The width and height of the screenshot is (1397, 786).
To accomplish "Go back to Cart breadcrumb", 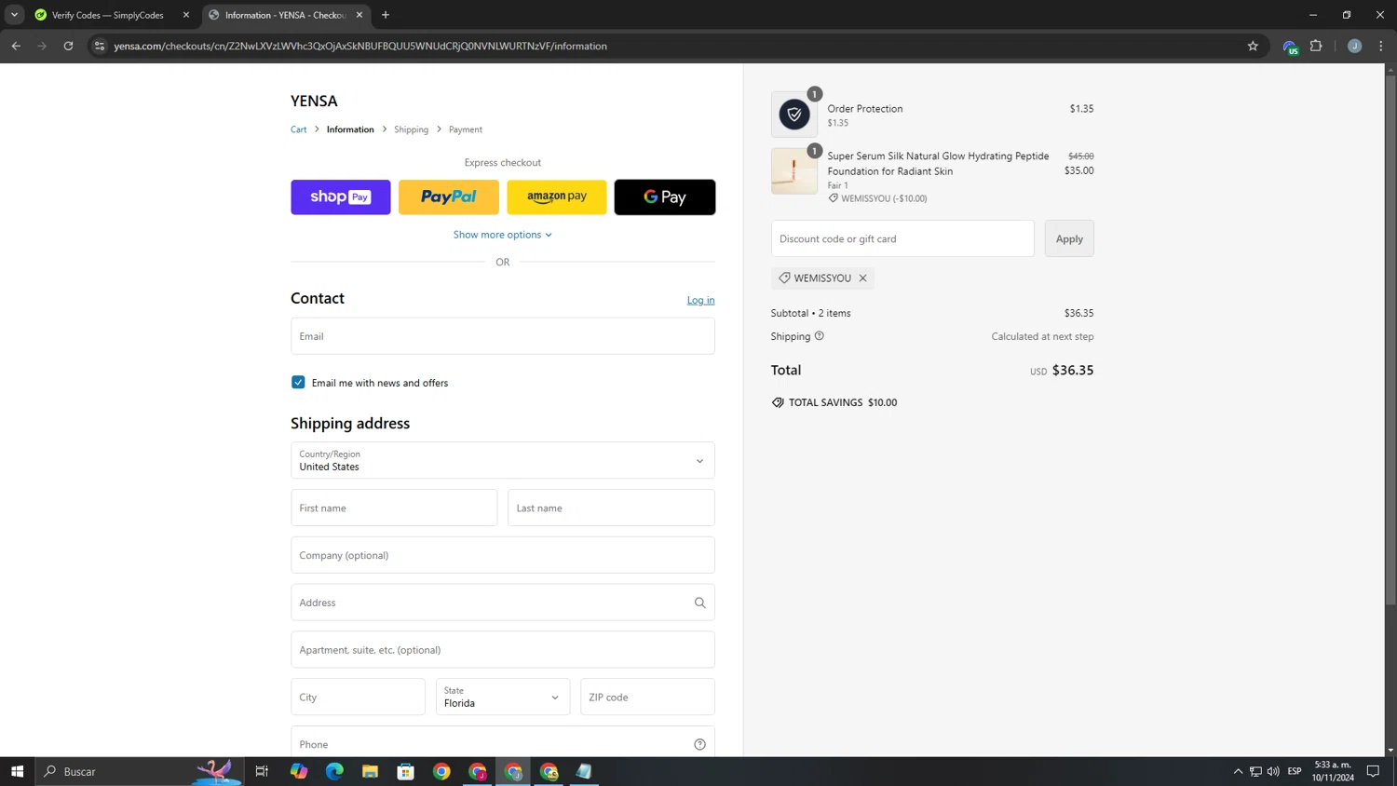I will (298, 129).
